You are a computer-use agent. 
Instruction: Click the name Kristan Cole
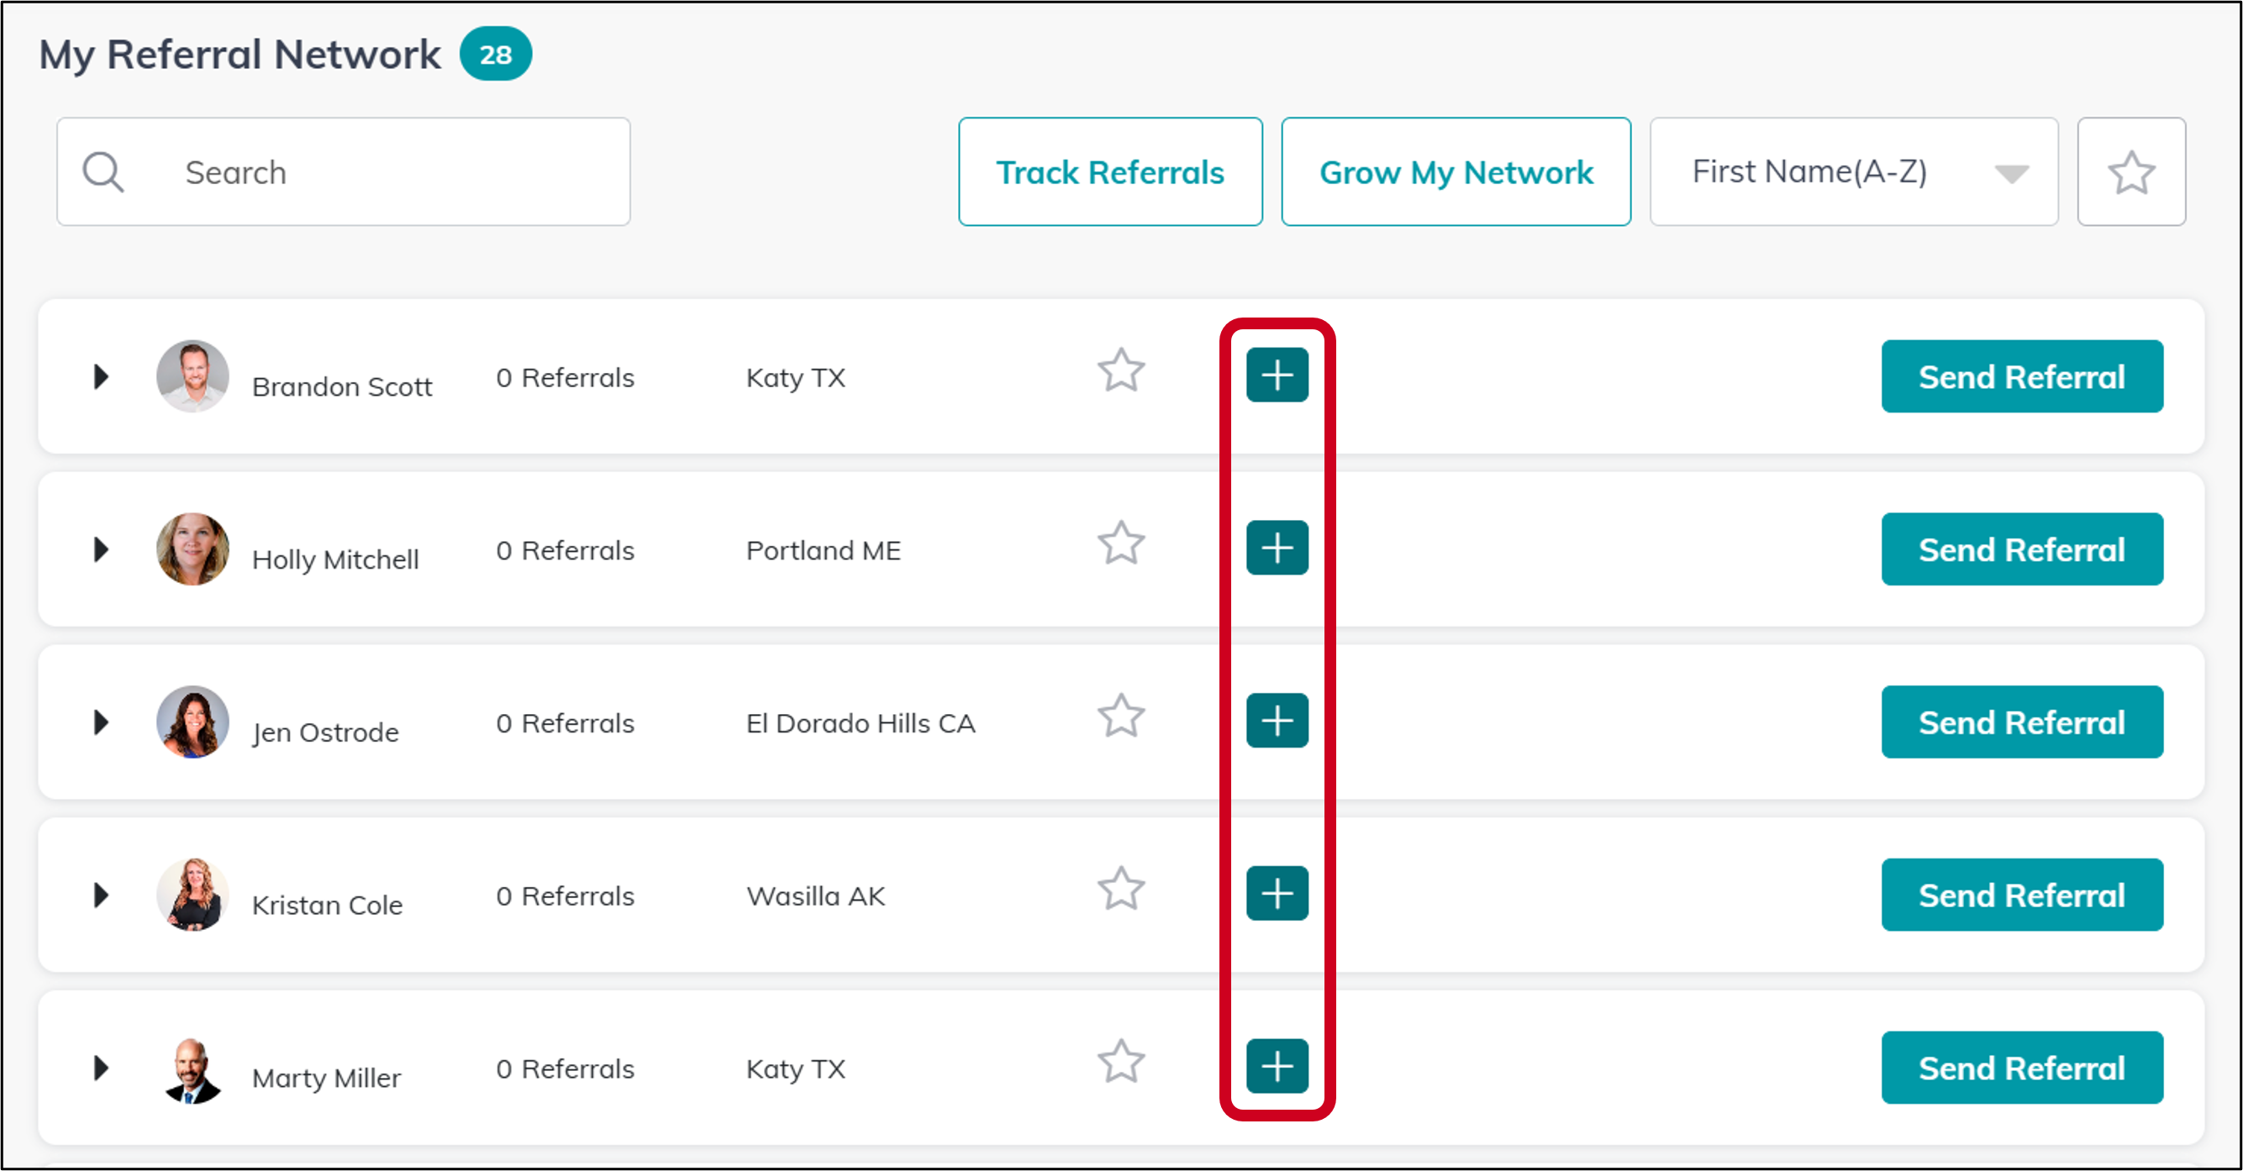pyautogui.click(x=327, y=906)
